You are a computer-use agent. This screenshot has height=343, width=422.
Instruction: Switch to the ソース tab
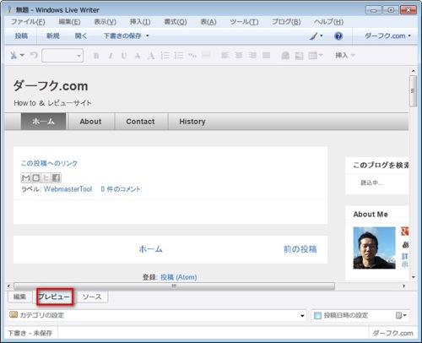coord(92,297)
